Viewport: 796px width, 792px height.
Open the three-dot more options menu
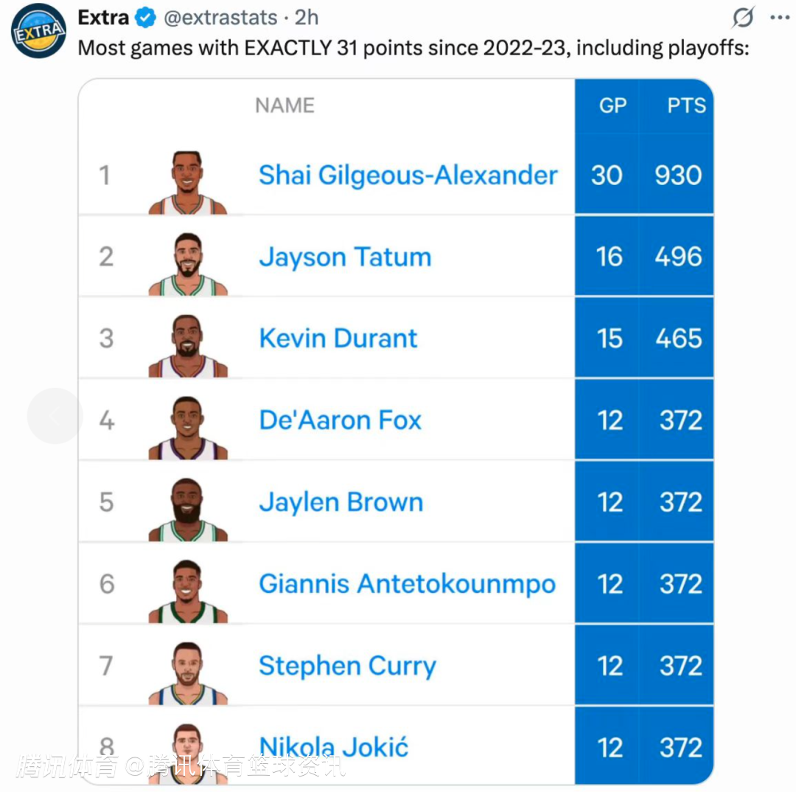pos(779,18)
